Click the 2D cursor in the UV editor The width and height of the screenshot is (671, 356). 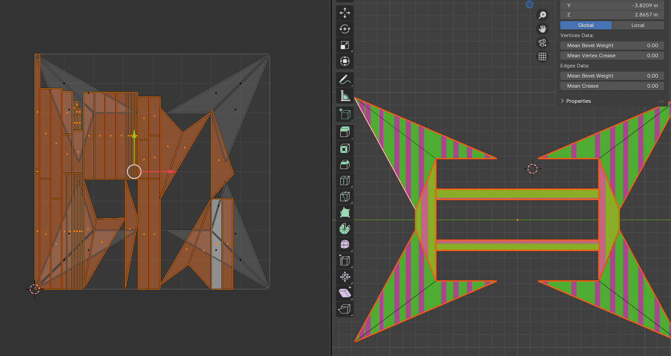[x=35, y=288]
